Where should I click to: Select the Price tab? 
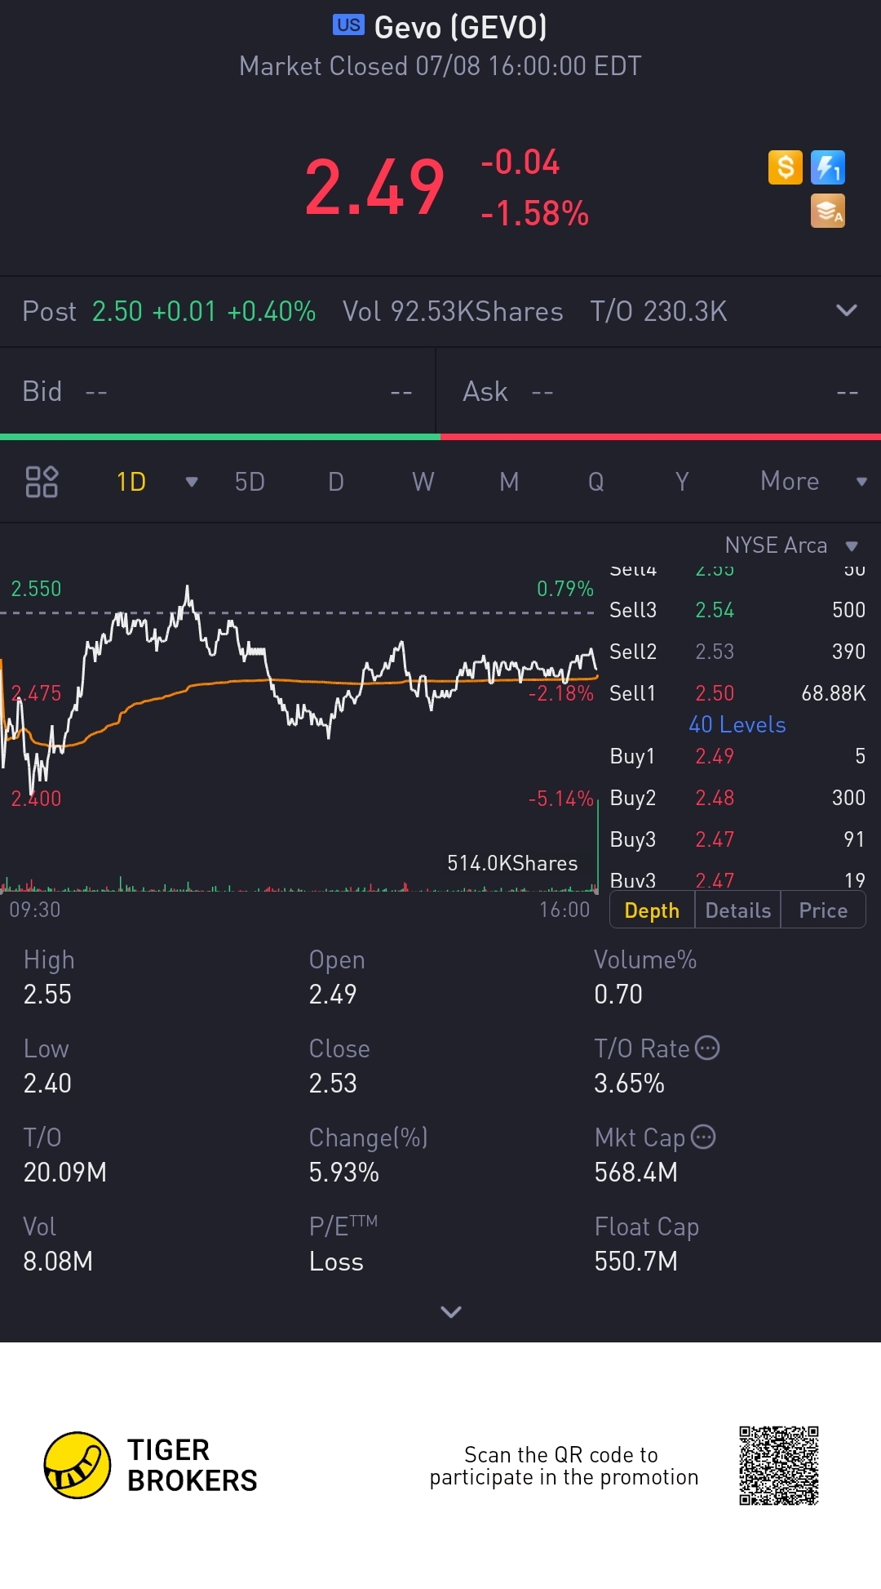click(823, 910)
